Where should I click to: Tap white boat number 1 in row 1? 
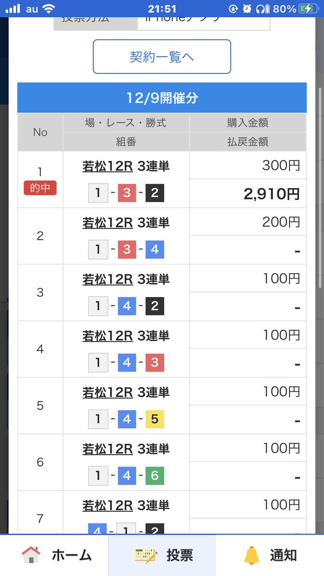tap(98, 193)
